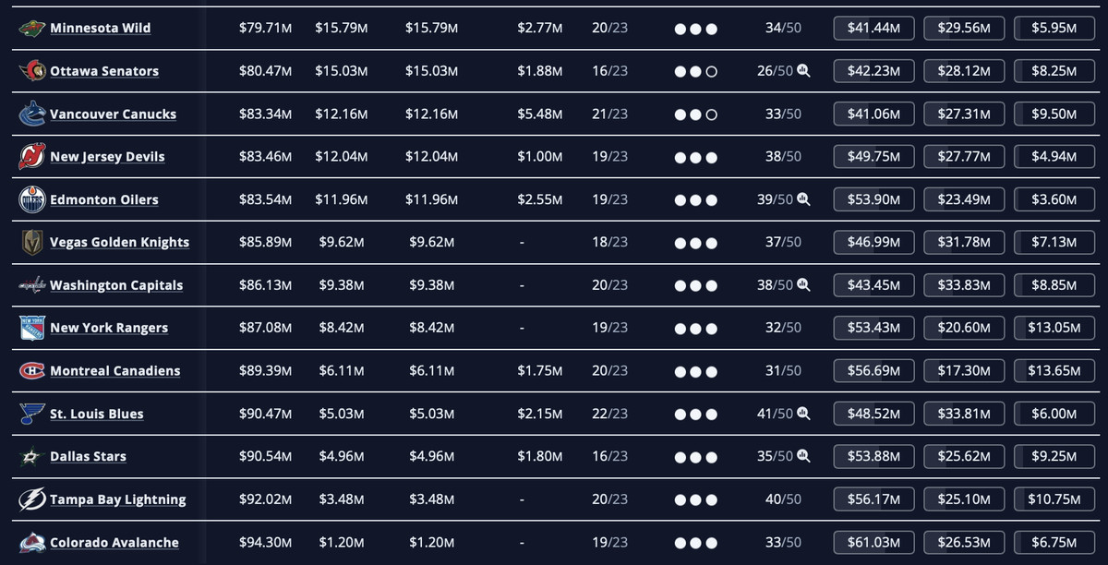The height and width of the screenshot is (565, 1108).
Task: Click the three dots indicator for Vancouver Canucks
Action: 696,114
